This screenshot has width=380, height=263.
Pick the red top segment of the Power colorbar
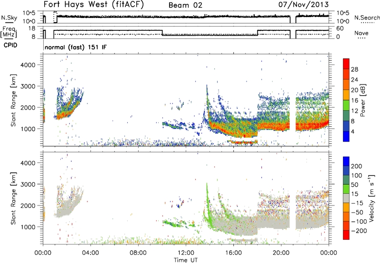click(346, 64)
